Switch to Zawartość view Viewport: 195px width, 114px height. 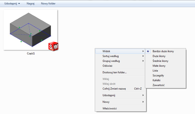click(165, 85)
